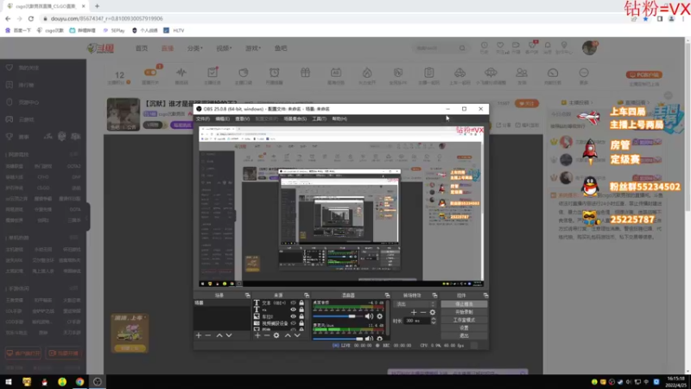691x389 pixels.
Task: Remove selected source with the minus icon
Action: [x=267, y=335]
